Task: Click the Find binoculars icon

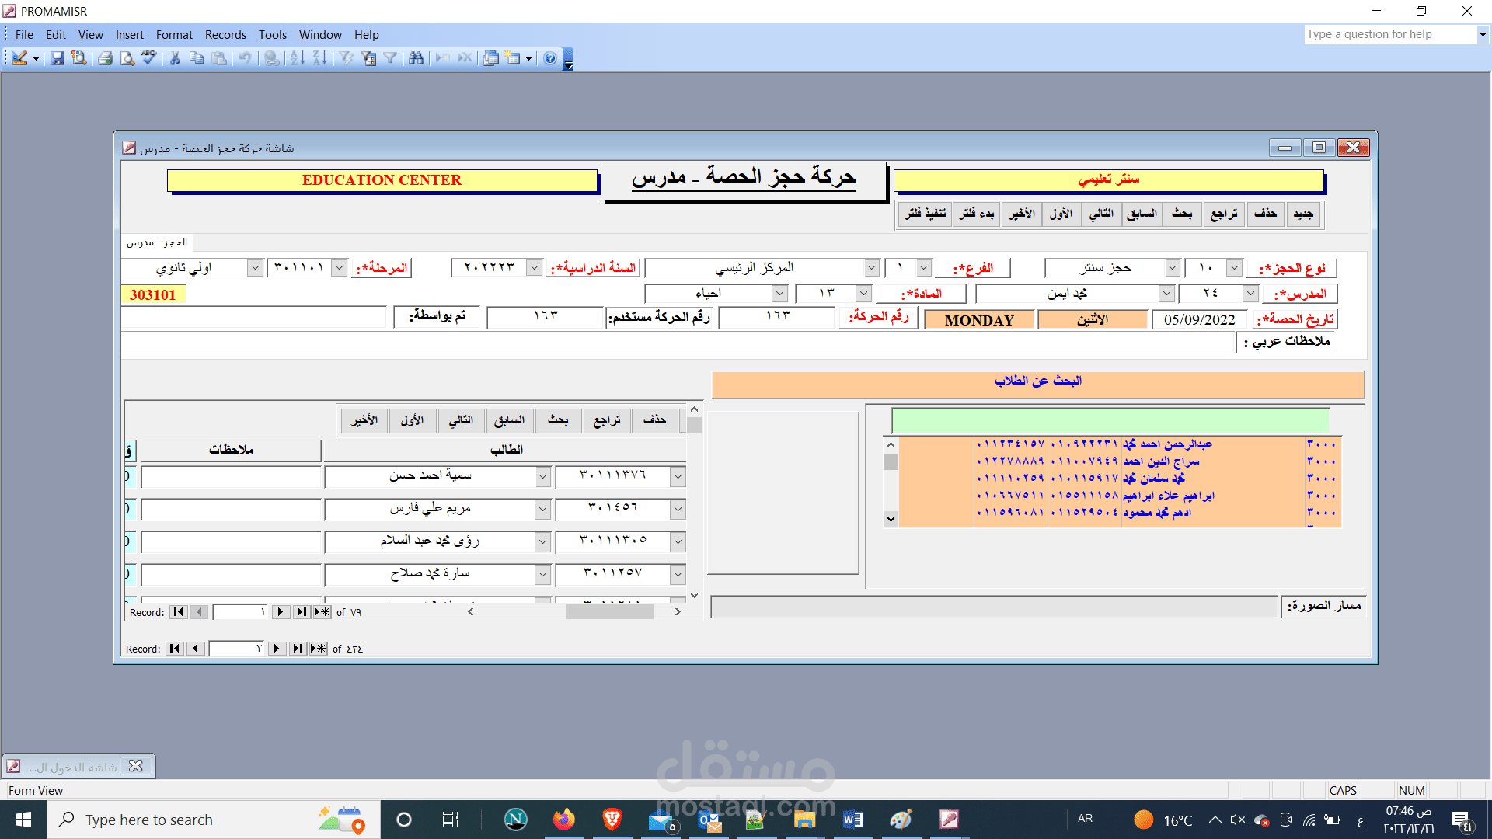Action: tap(417, 58)
